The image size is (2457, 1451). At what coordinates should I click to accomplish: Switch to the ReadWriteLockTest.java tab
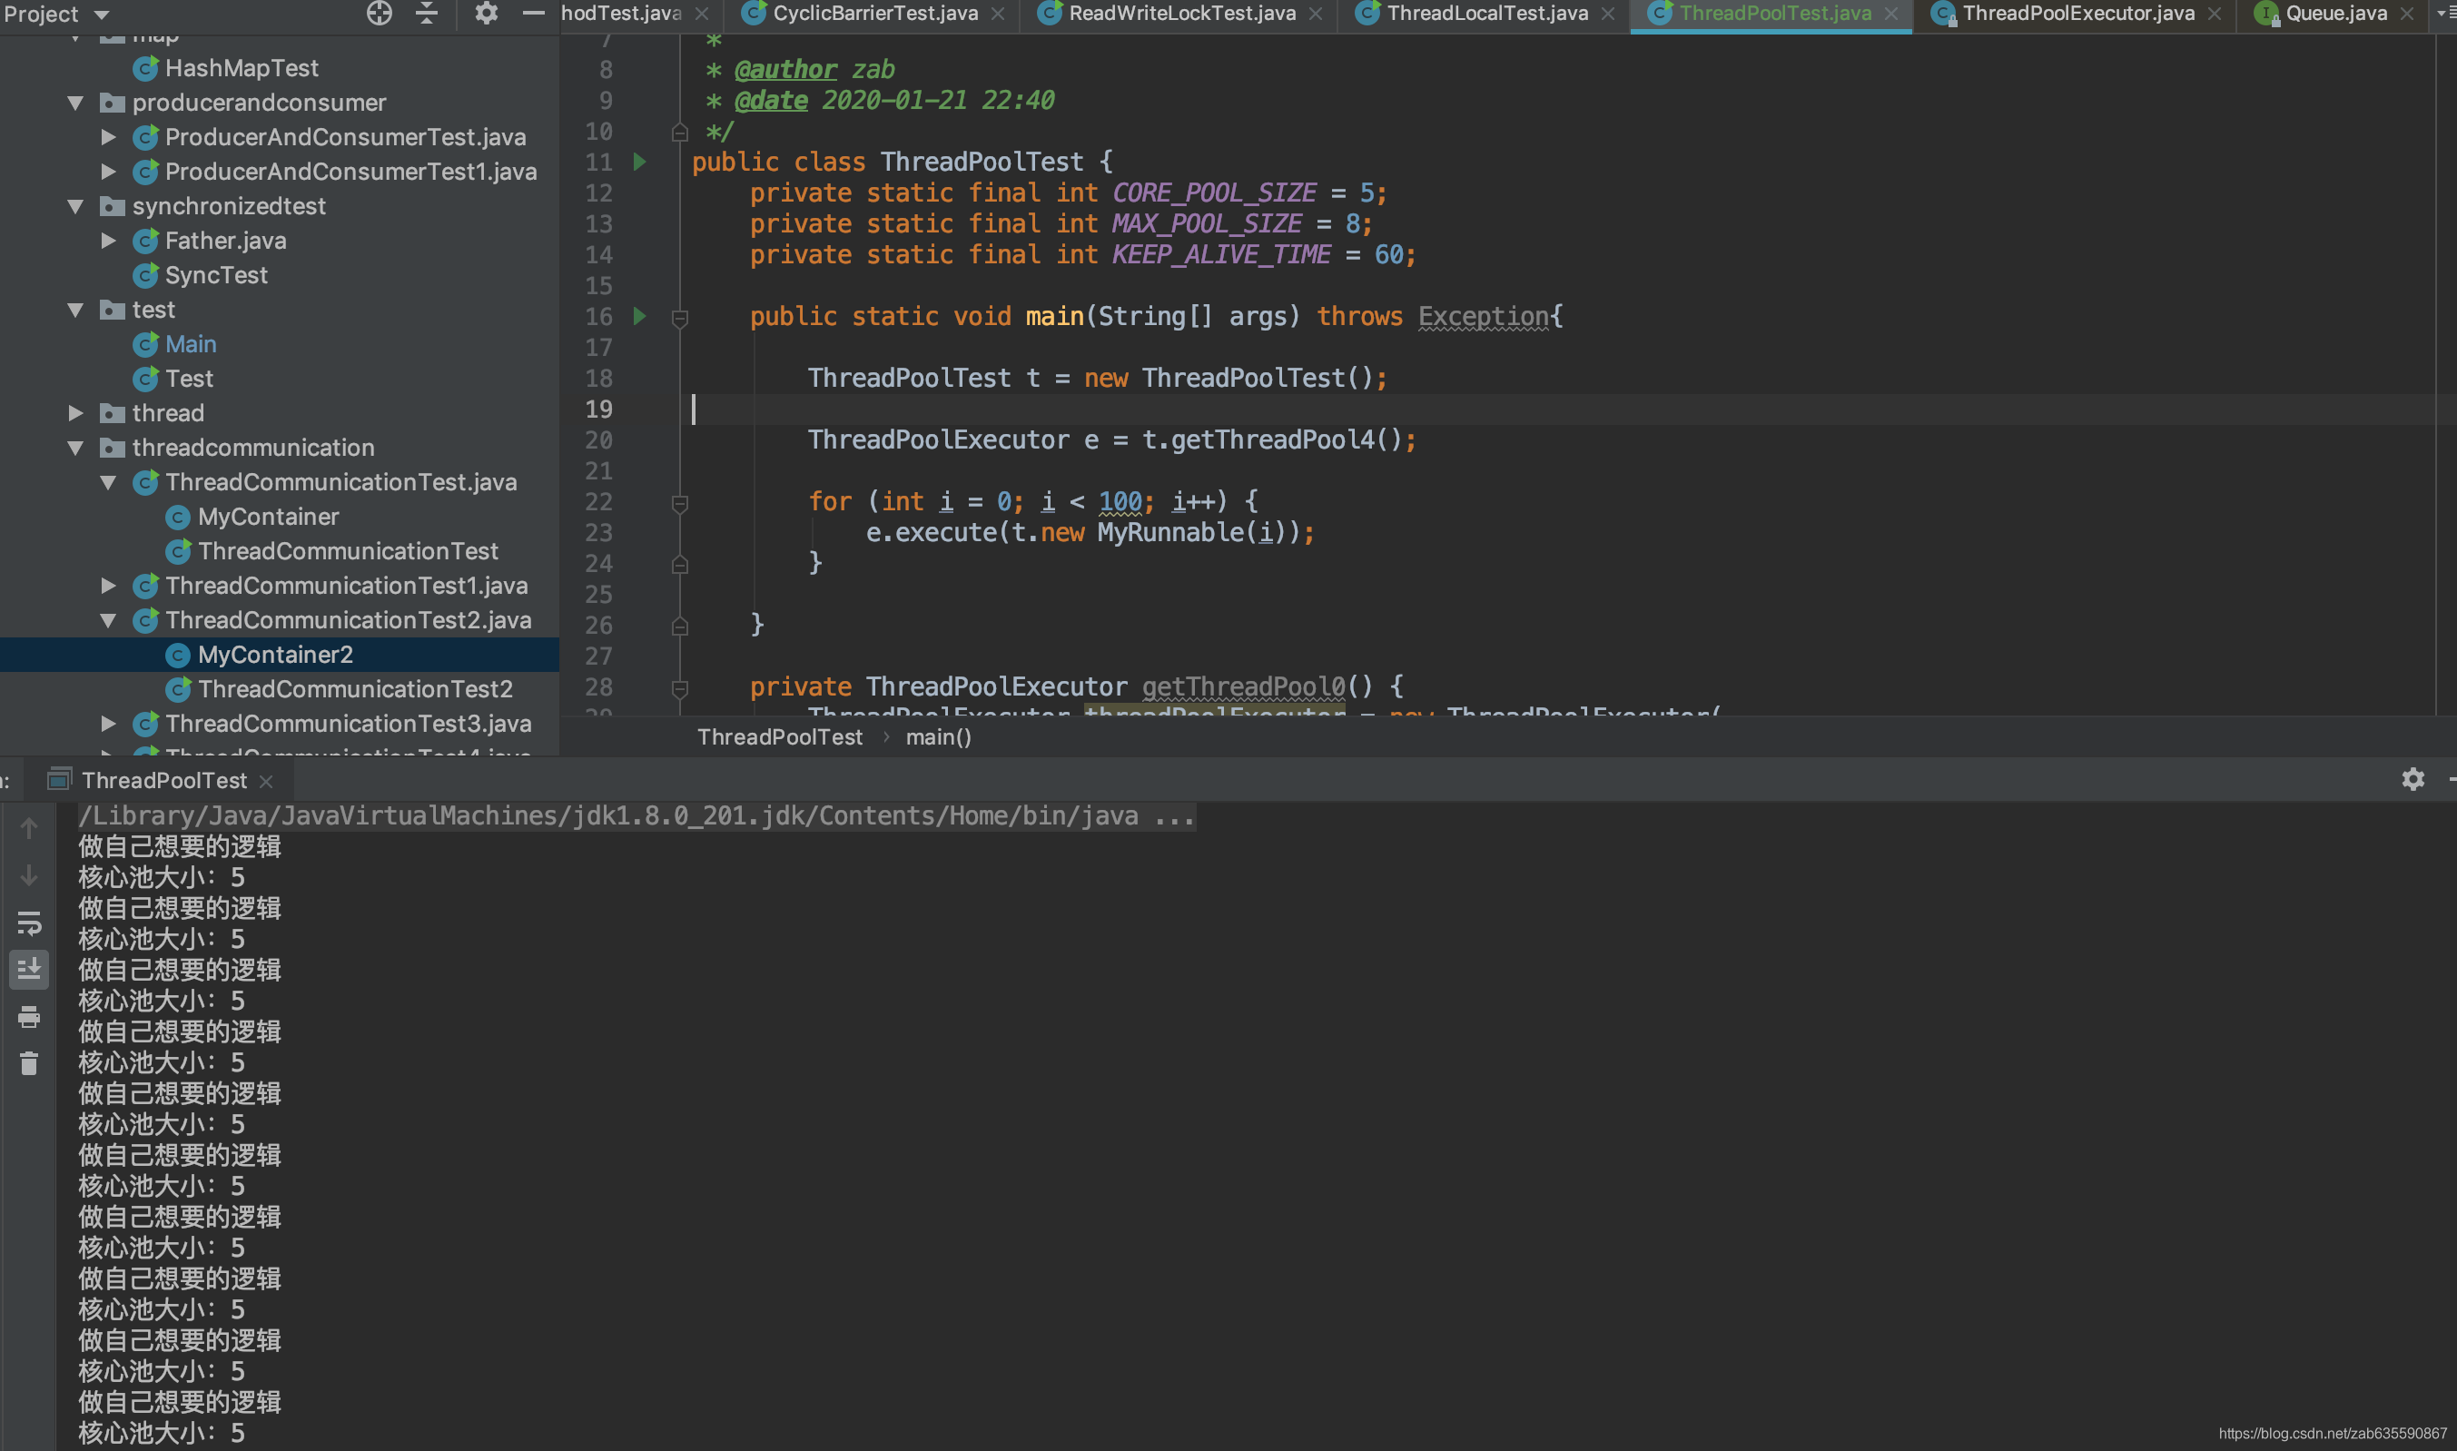point(1181,14)
